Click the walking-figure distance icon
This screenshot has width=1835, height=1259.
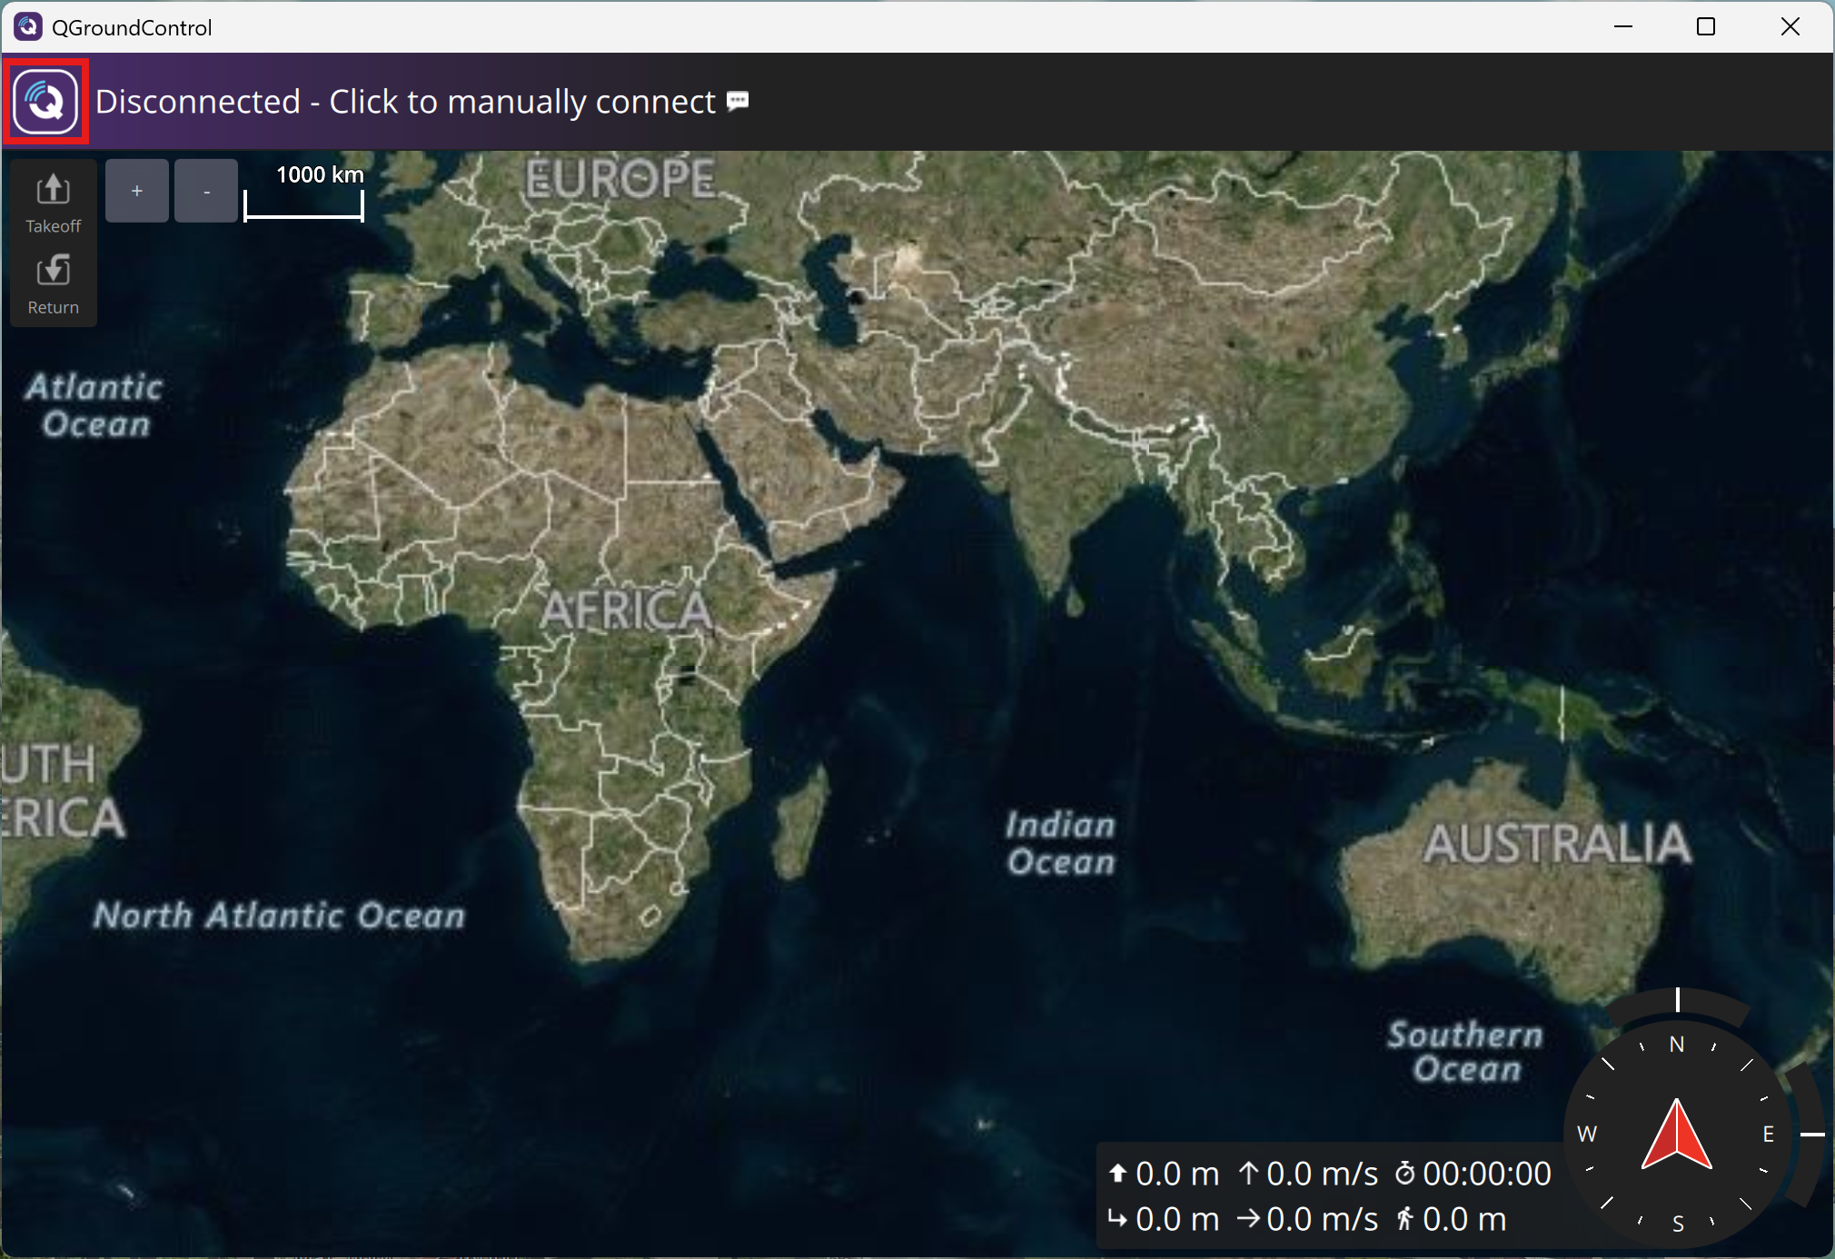click(1404, 1219)
